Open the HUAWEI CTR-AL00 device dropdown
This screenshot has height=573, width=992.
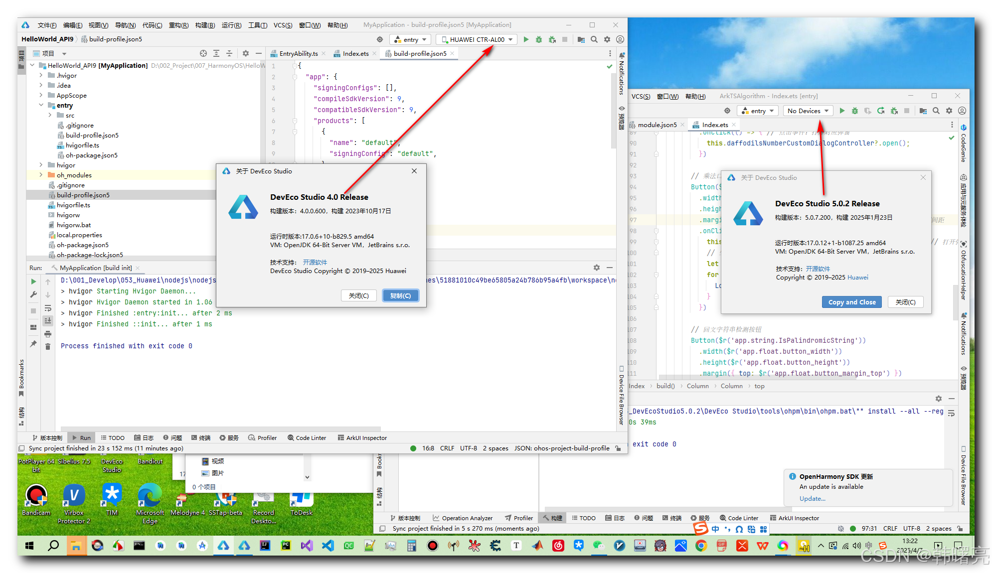pyautogui.click(x=477, y=39)
